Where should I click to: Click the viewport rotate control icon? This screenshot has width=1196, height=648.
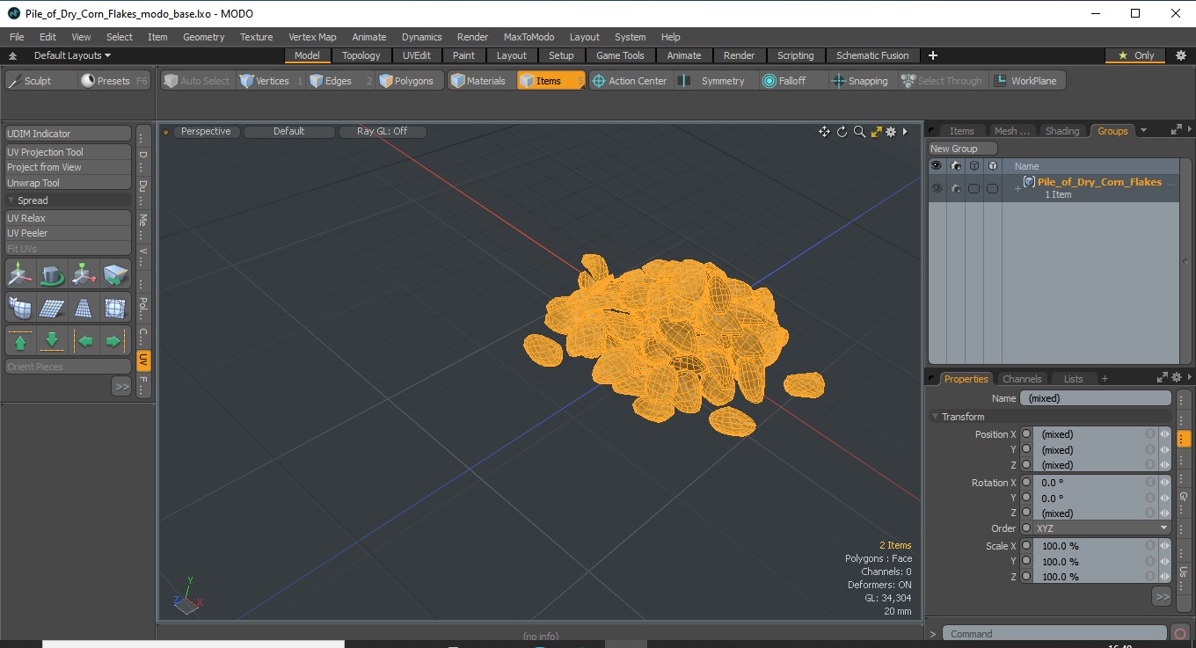pyautogui.click(x=842, y=132)
